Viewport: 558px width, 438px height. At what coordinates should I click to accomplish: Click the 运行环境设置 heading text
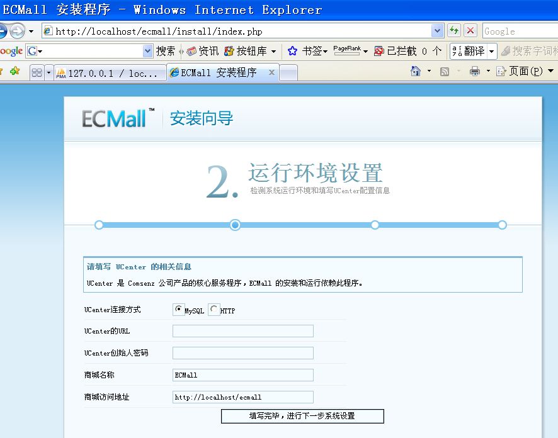pos(316,173)
